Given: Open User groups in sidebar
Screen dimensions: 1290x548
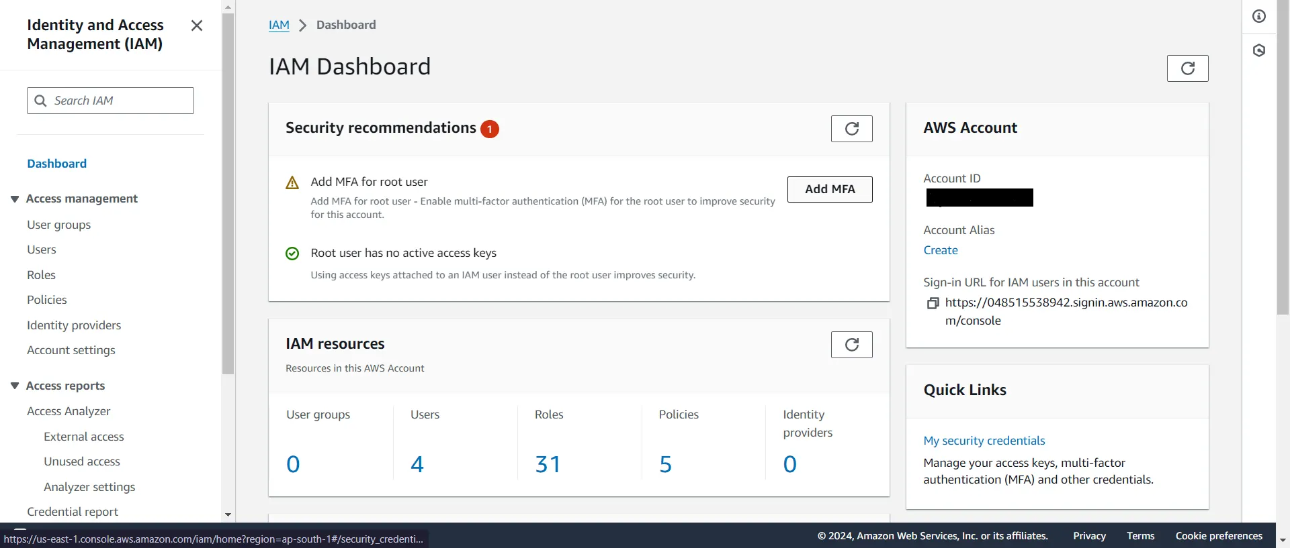Looking at the screenshot, I should point(58,225).
